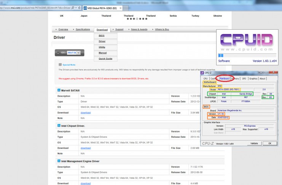Click the Validate button in CPU-Z
Image resolution: width=282 pixels, height=185 pixels.
tap(254, 144)
